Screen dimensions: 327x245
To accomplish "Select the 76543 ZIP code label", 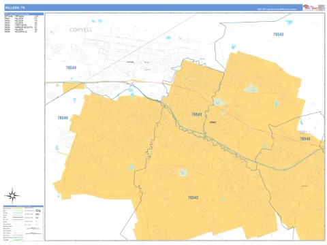I will tap(278, 35).
